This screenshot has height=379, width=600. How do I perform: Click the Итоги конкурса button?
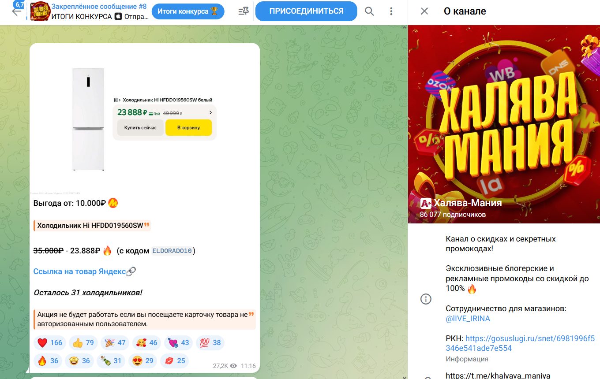tap(188, 11)
